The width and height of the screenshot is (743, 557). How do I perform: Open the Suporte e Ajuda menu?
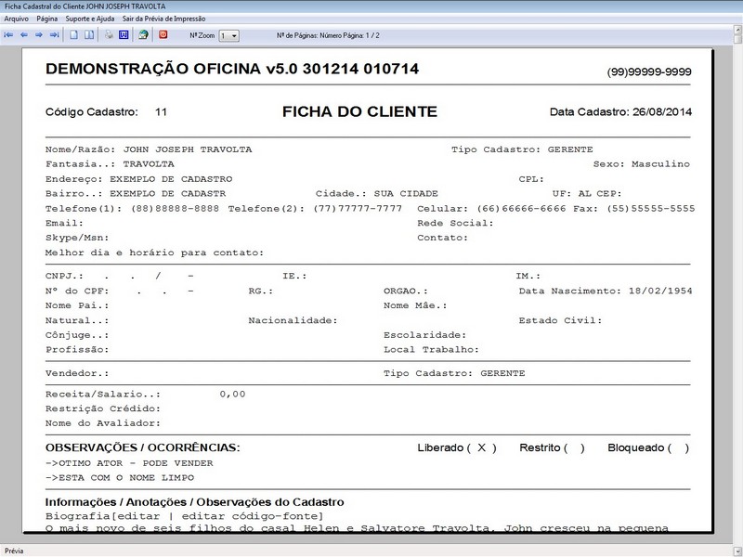click(90, 19)
